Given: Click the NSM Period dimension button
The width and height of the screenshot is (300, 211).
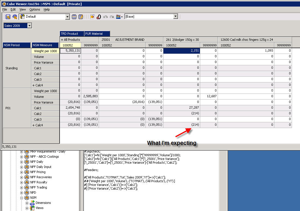Looking at the screenshot, I should (x=17, y=45).
